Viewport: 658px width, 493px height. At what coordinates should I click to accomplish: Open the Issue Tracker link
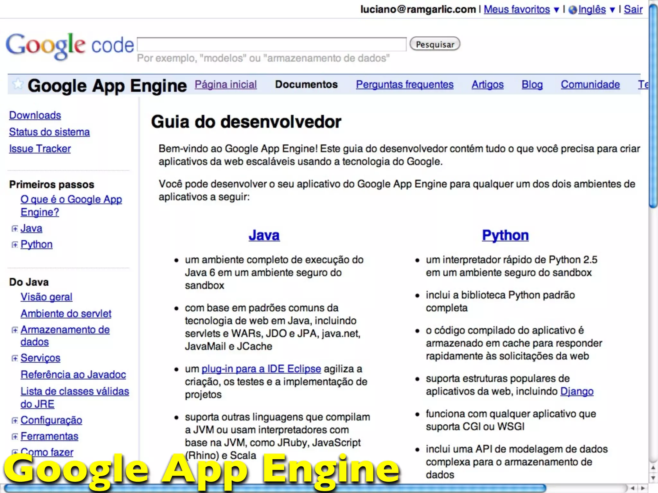pyautogui.click(x=40, y=149)
